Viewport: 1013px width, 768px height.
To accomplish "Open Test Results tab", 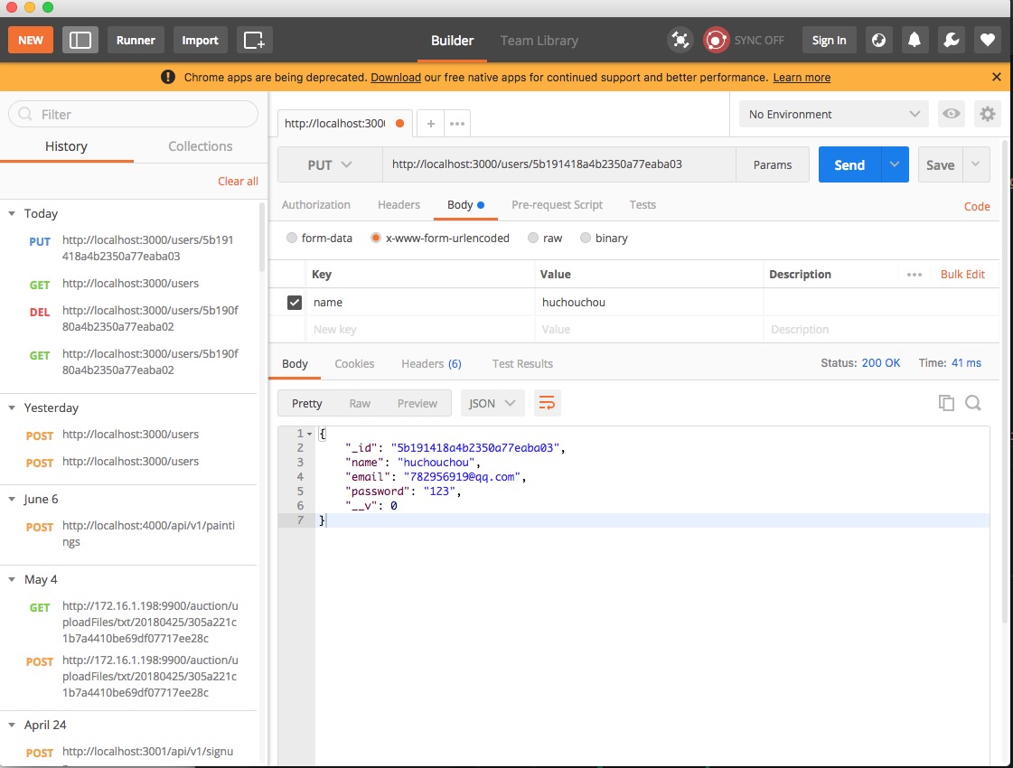I will [522, 363].
